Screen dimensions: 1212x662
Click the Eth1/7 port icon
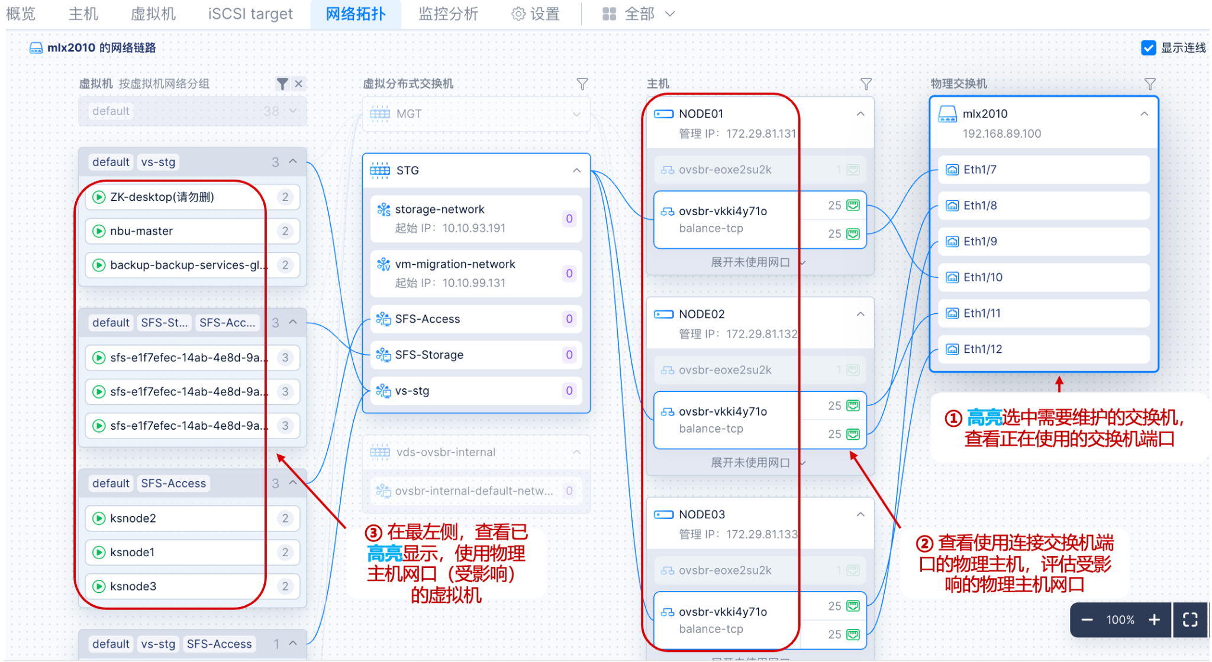952,170
